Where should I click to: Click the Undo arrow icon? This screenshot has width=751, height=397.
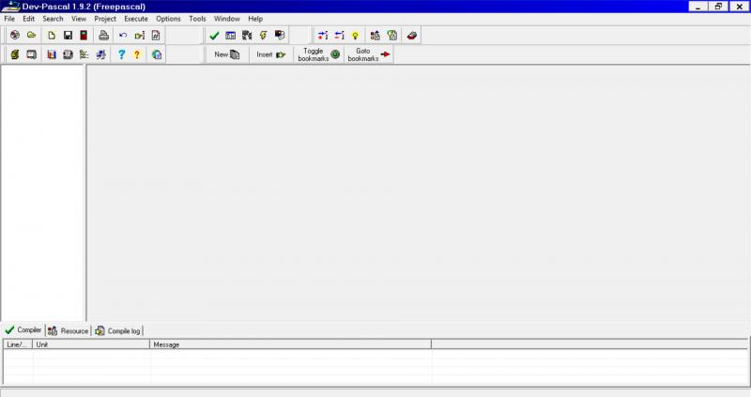[123, 36]
